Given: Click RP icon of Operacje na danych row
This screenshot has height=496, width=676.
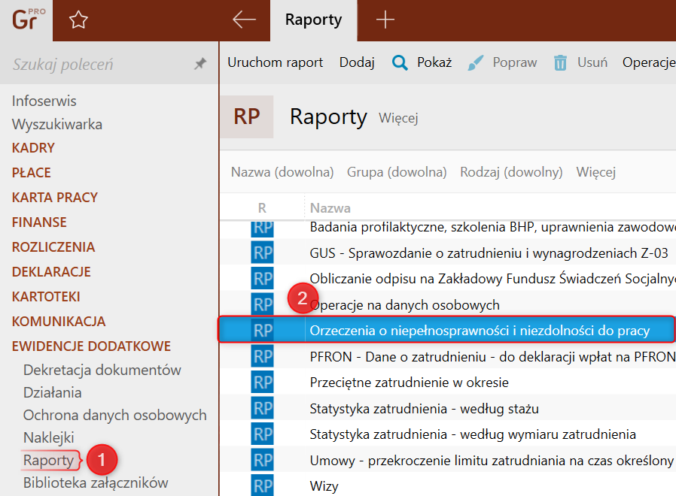Looking at the screenshot, I should (262, 304).
